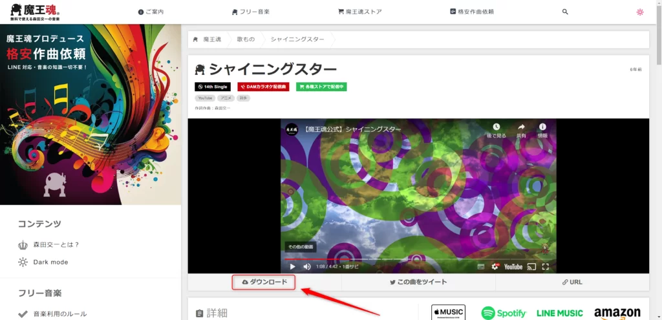Select the 歌もの breadcrumb
Viewport: 662px width, 320px height.
(x=246, y=39)
